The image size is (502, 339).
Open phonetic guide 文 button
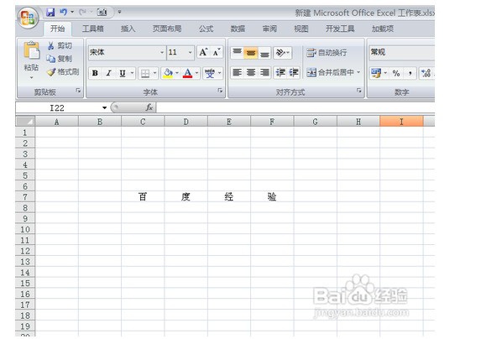click(210, 73)
